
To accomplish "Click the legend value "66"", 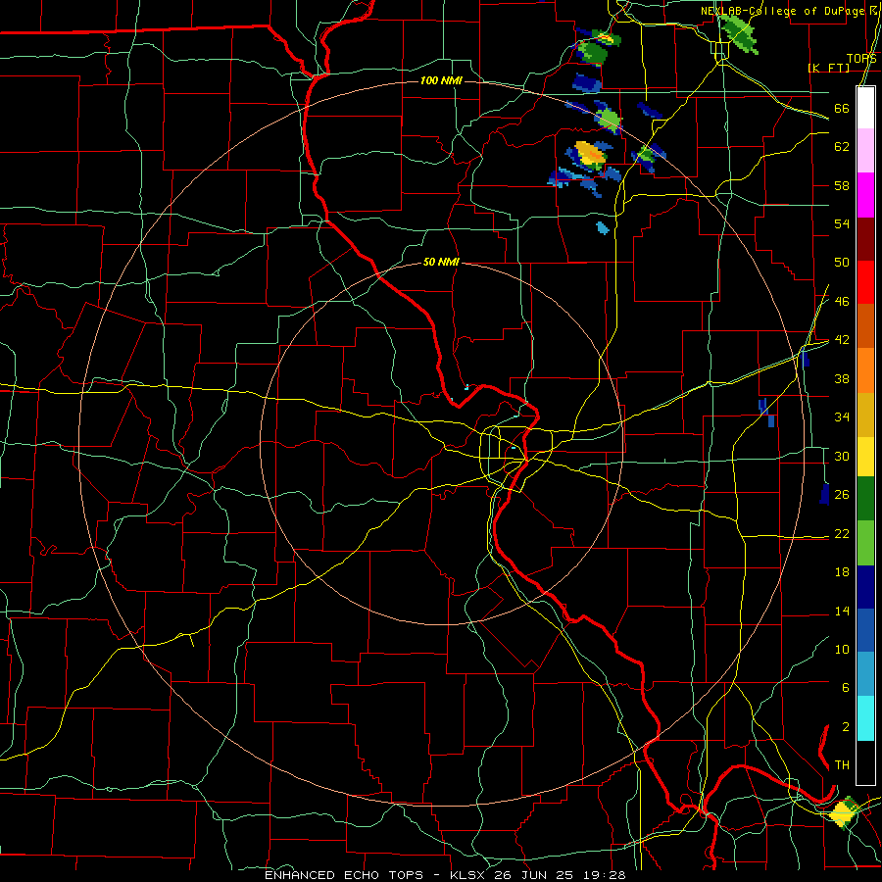I will (842, 108).
